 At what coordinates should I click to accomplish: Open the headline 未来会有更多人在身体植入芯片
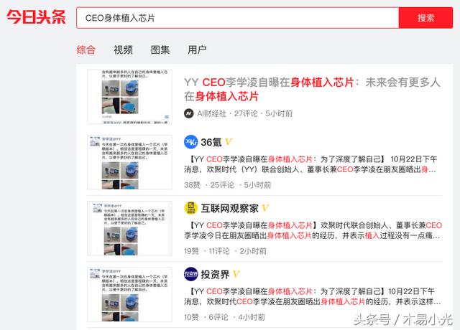pyautogui.click(x=312, y=89)
